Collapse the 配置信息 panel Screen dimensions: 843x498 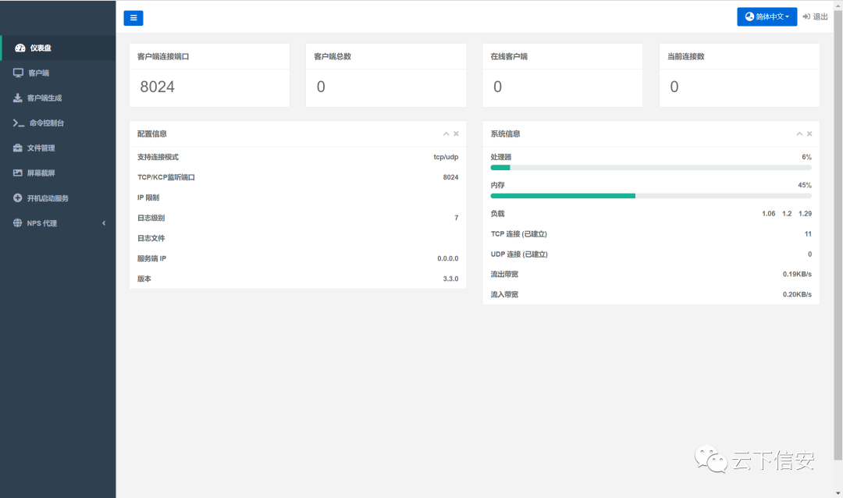coord(446,134)
